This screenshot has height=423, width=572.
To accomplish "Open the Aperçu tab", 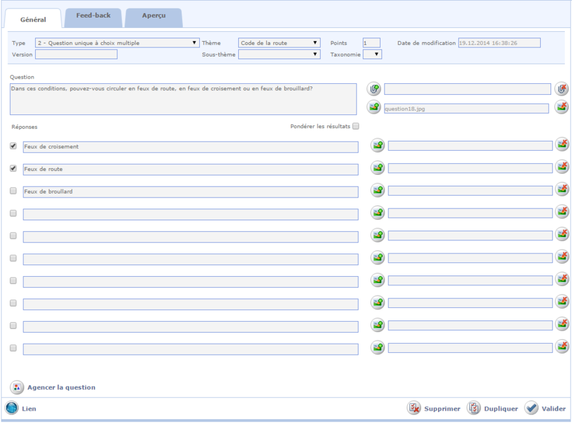I will [x=153, y=16].
